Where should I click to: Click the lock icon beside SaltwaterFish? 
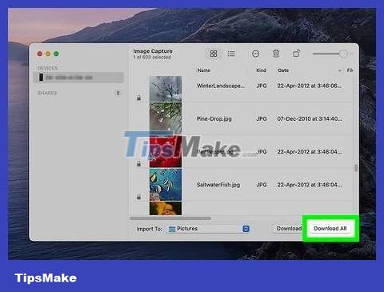(138, 197)
